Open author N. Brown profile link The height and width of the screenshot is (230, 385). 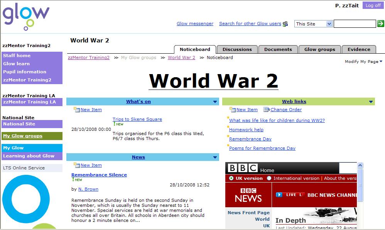click(x=88, y=189)
